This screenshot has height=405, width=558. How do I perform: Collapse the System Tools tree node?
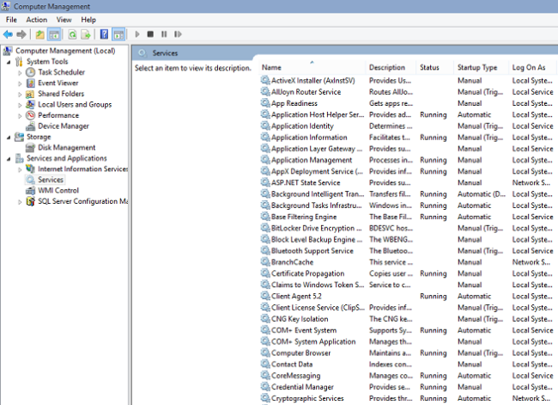[x=9, y=62]
